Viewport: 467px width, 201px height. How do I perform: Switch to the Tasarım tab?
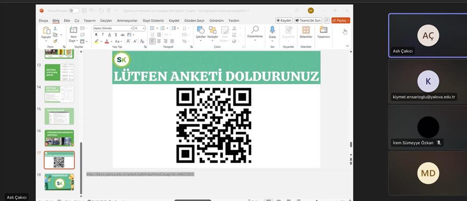tap(90, 21)
